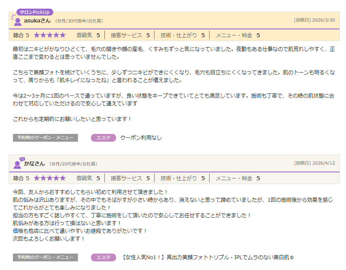This screenshot has width=346, height=270.
Task: Open the 高出力美顔フォトトリプル coupon menu link
Action: coord(208,257)
